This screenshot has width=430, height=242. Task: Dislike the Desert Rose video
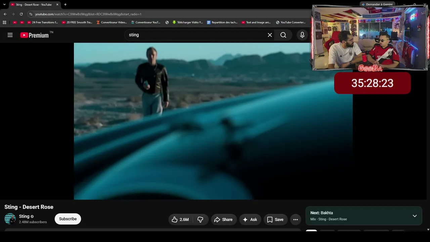click(201, 219)
